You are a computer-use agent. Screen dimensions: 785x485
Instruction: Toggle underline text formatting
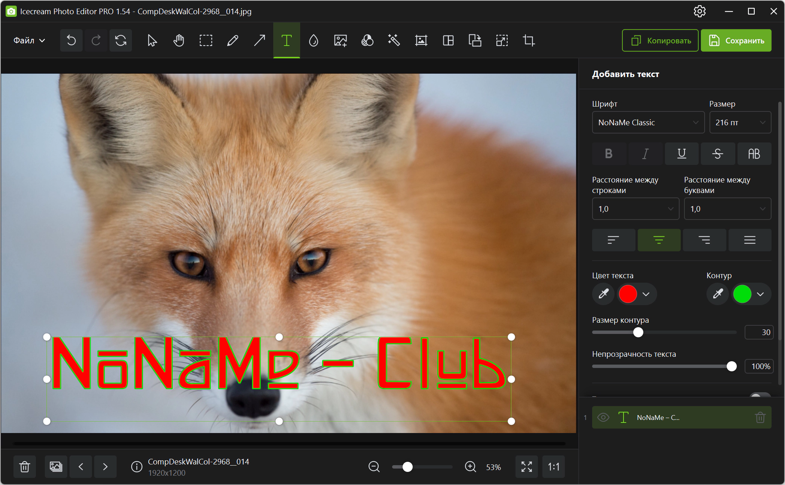coord(681,154)
